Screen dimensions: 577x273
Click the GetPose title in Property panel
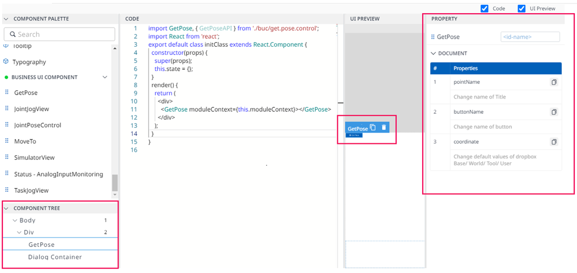tap(448, 37)
